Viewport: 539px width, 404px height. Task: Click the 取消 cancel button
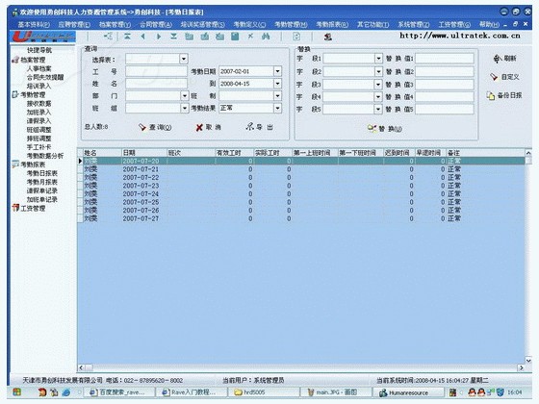tap(208, 127)
